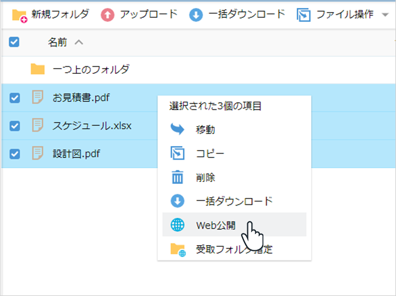Viewport: 396px width, 296px height.
Task: Click the copy icon in context menu
Action: (x=177, y=153)
